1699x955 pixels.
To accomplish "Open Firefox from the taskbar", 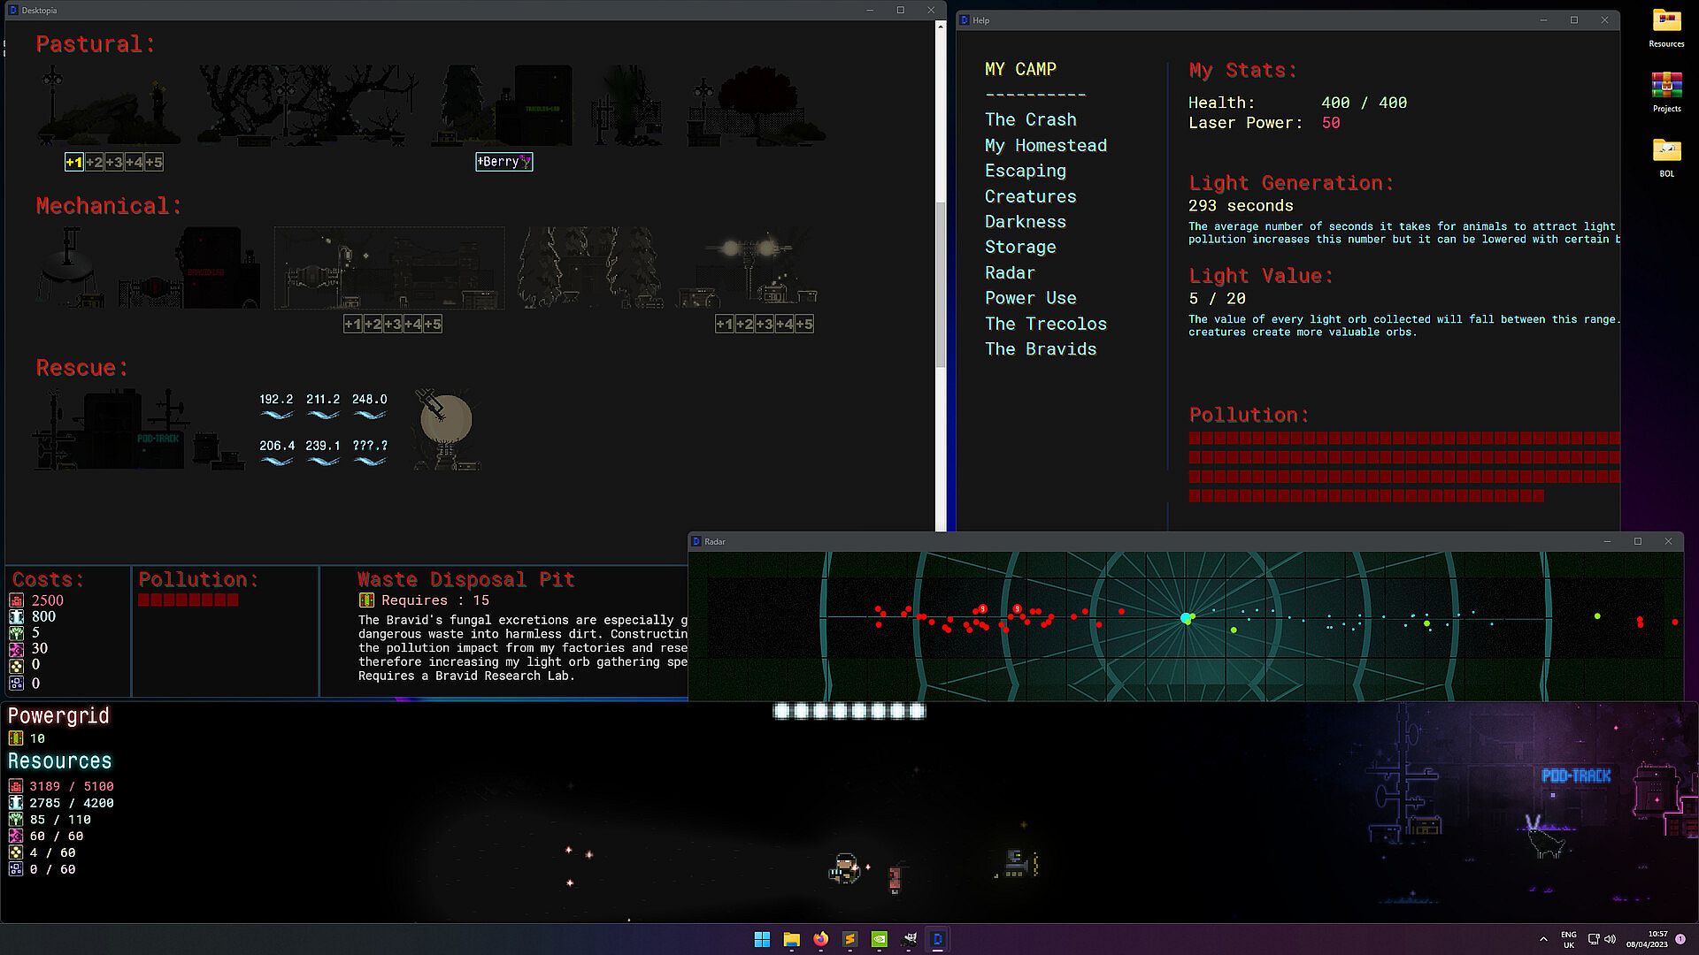I will tap(820, 939).
